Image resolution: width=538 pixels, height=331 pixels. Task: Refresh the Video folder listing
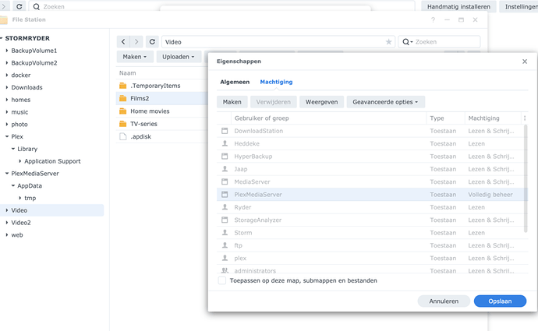152,41
